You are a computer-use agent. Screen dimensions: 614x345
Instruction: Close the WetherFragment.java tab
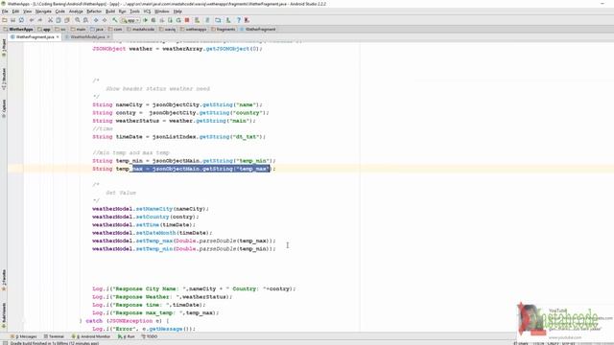click(x=58, y=36)
